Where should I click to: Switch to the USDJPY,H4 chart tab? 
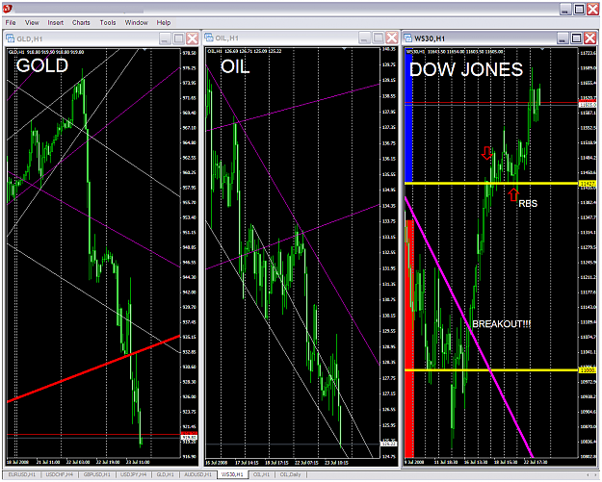click(134, 474)
